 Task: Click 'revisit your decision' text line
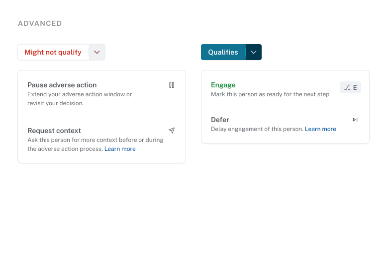pos(55,103)
